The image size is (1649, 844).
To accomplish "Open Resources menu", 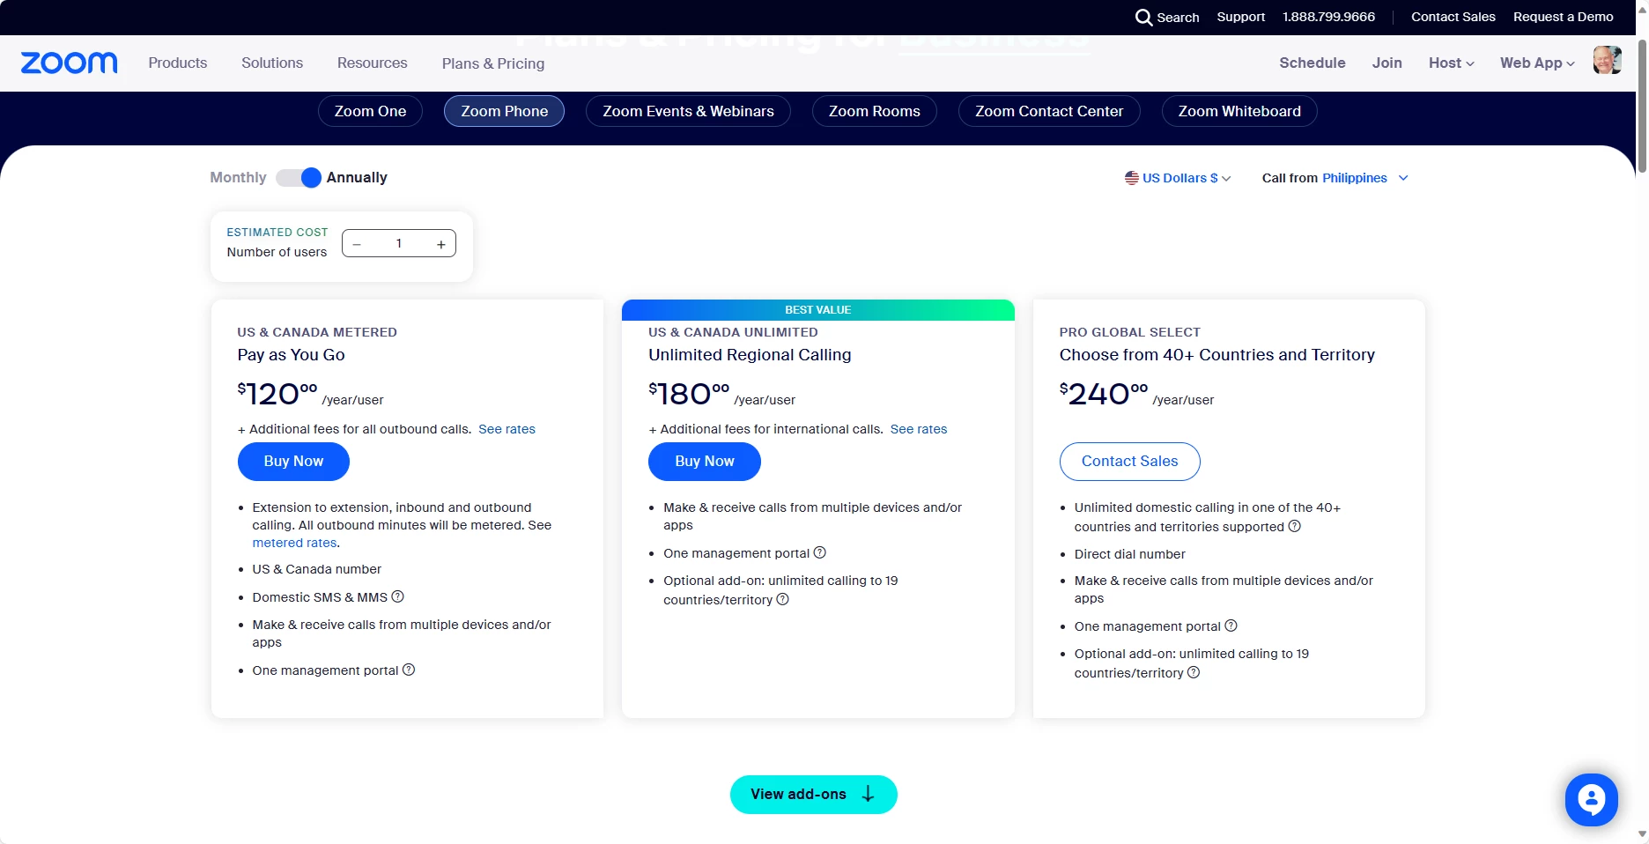I will [x=372, y=63].
